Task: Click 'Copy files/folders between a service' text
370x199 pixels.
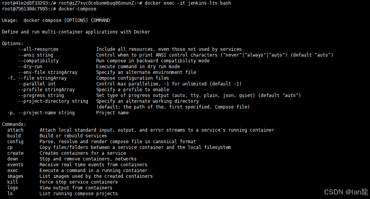Action: [135, 147]
